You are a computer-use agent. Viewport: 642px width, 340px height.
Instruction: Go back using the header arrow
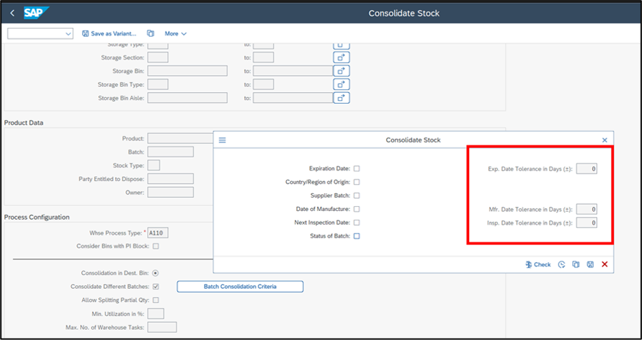[12, 14]
